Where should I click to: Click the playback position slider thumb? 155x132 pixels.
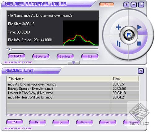pyautogui.click(x=10, y=49)
